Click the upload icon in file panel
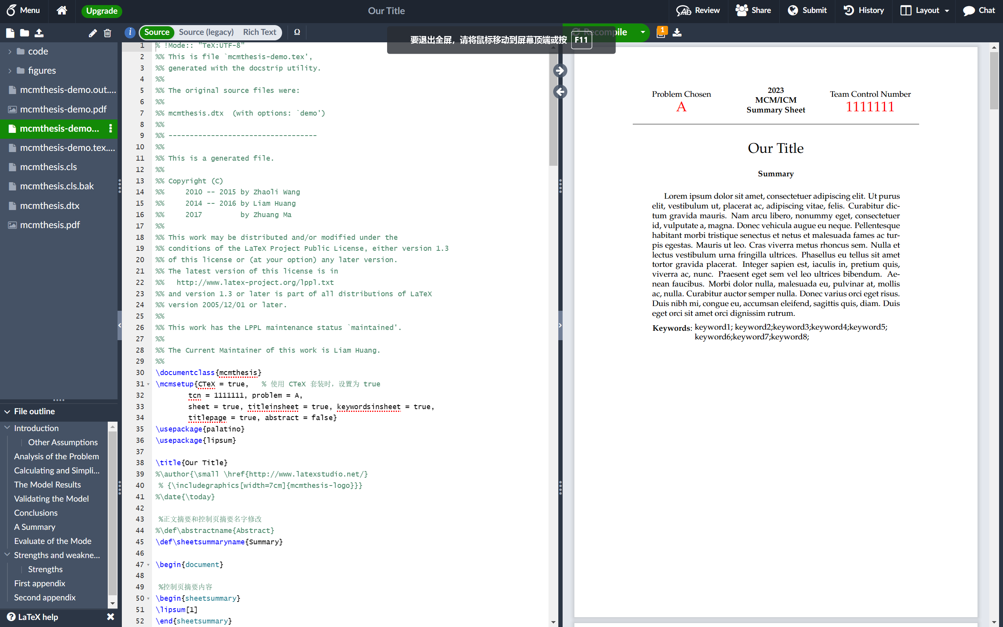The height and width of the screenshot is (627, 1003). [x=39, y=33]
